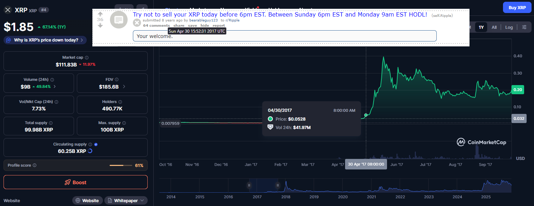Click the Reddit post collapse X icon
Image resolution: width=534 pixels, height=206 pixels.
(137, 22)
